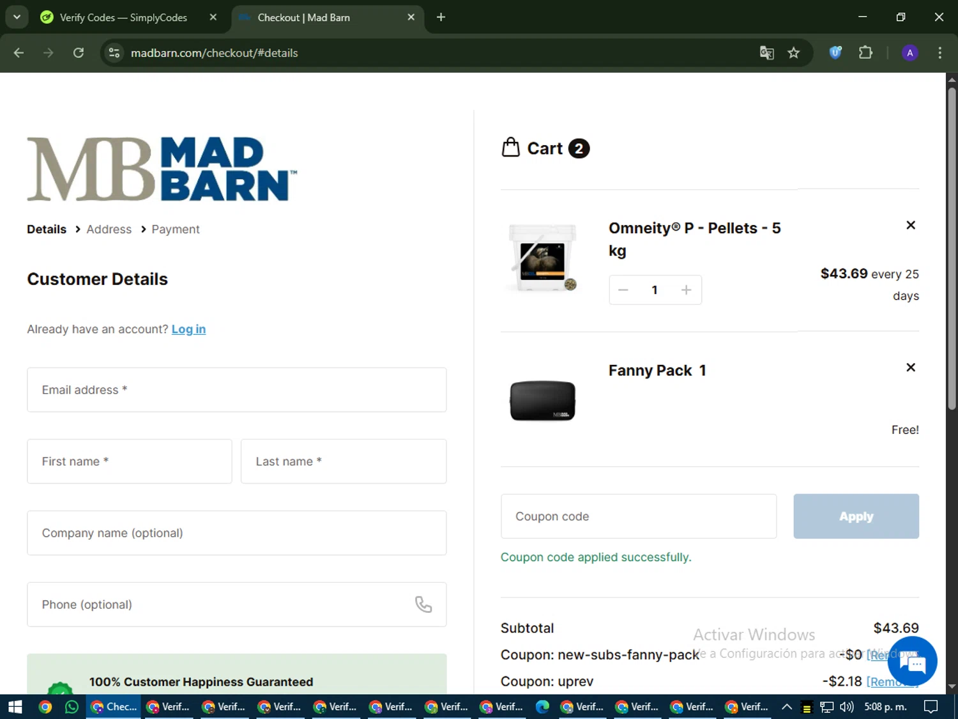Open the Chrome three-dot menu
This screenshot has height=719, width=958.
939,53
